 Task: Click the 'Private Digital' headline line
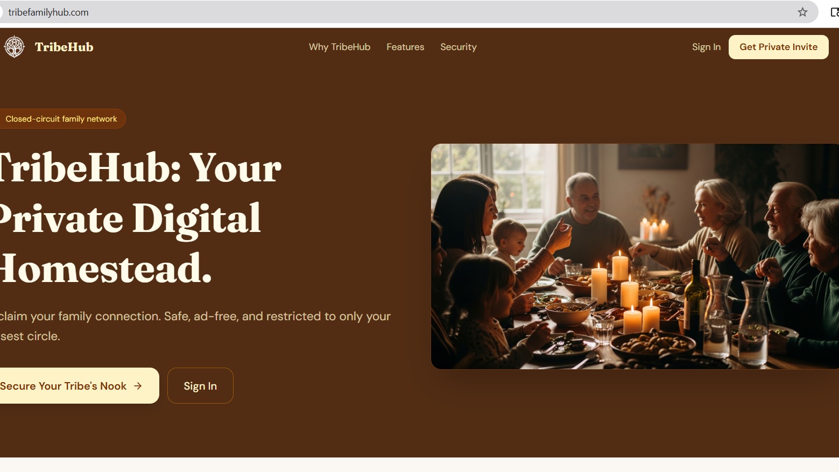click(130, 218)
